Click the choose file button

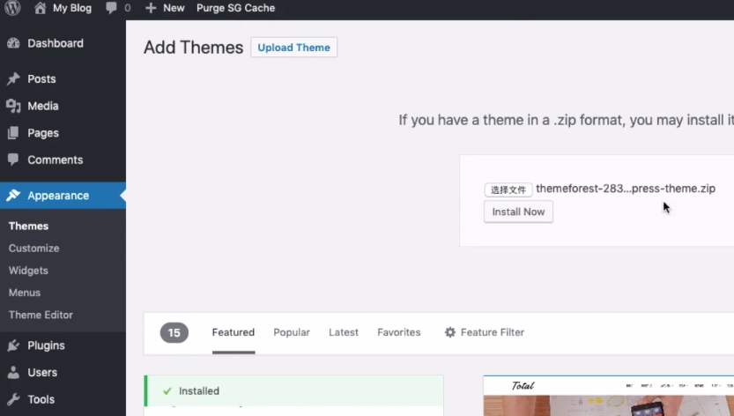pyautogui.click(x=508, y=189)
